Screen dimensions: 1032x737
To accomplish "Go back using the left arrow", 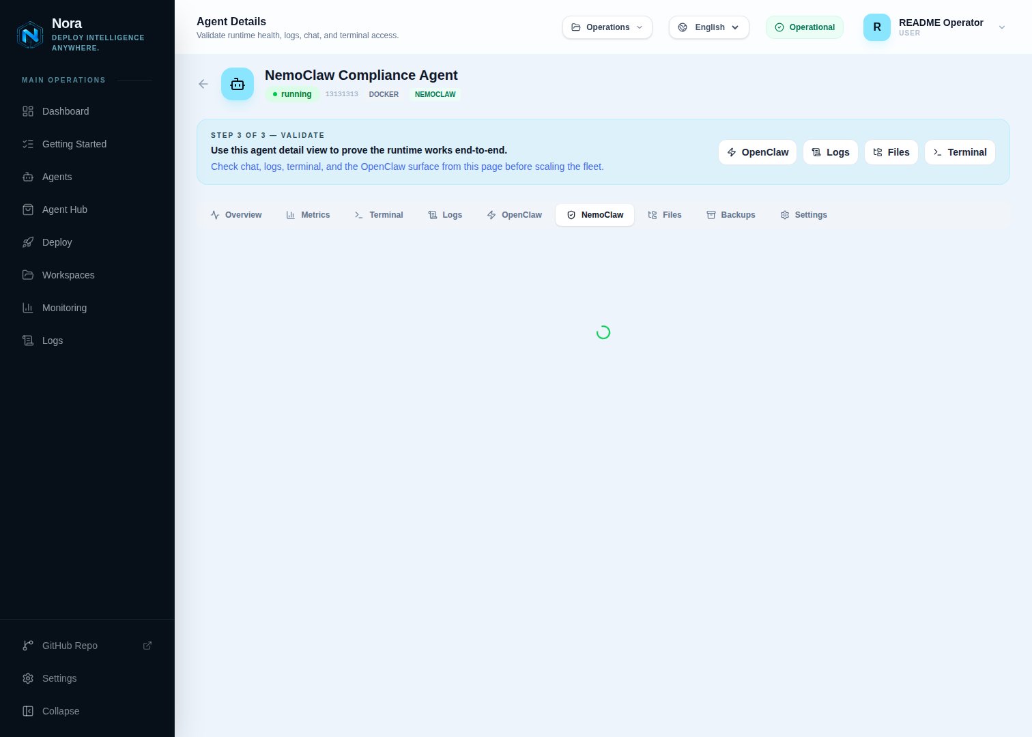I will pyautogui.click(x=203, y=84).
